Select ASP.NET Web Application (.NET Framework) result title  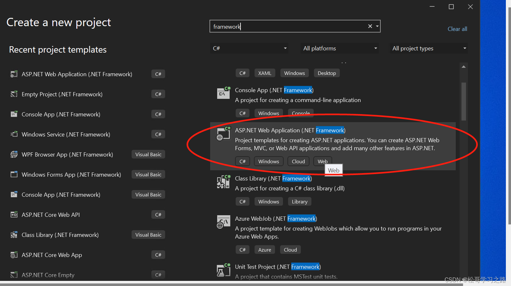tap(290, 130)
